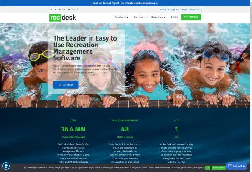Screen dimensions: 252x172
Task: Open the RSS feed icon
Action: [51, 9]
